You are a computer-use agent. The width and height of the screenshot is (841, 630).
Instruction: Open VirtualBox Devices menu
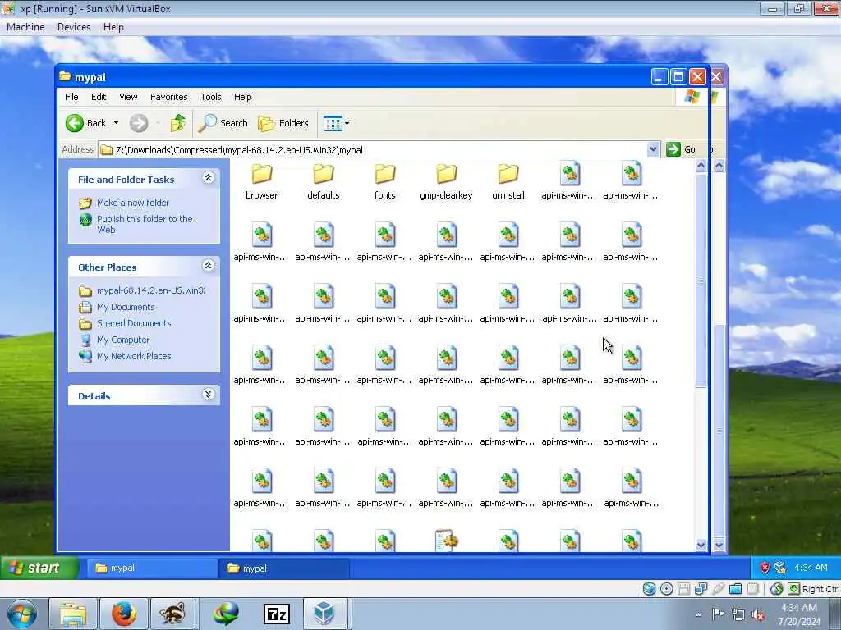pyautogui.click(x=74, y=27)
